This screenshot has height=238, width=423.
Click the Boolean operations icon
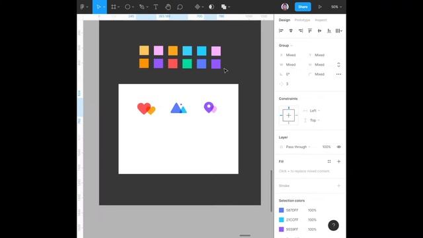coord(224,7)
